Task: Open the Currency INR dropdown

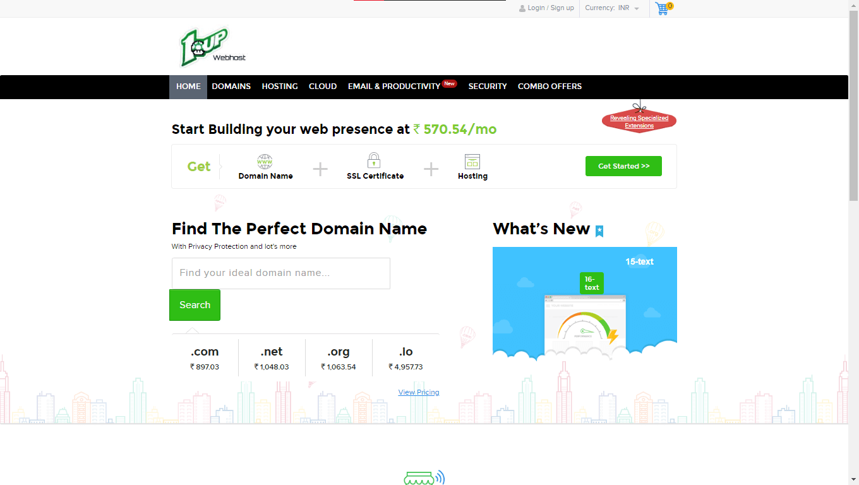Action: (x=613, y=8)
